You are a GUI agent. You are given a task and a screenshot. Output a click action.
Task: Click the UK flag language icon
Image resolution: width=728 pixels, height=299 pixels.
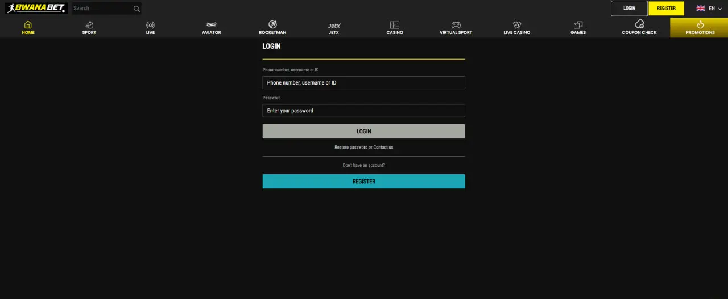(701, 9)
